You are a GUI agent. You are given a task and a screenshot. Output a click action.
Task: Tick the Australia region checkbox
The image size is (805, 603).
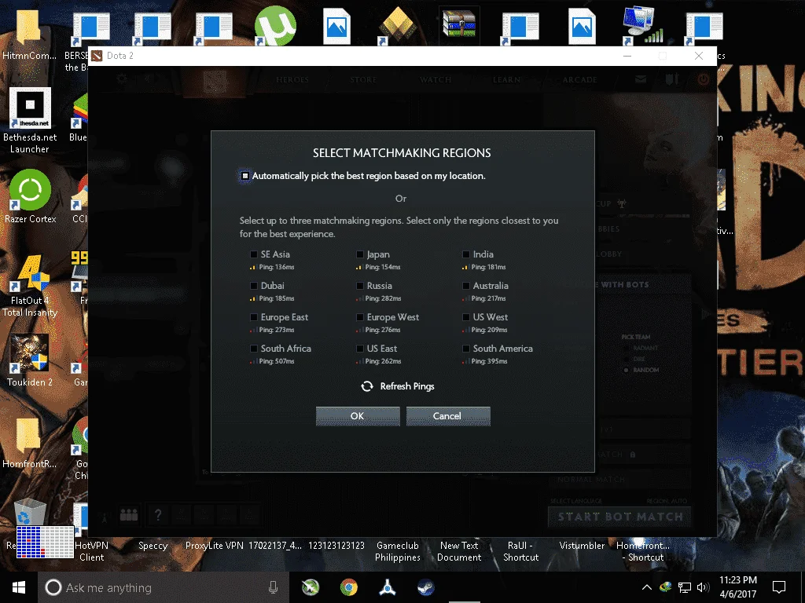pyautogui.click(x=465, y=286)
